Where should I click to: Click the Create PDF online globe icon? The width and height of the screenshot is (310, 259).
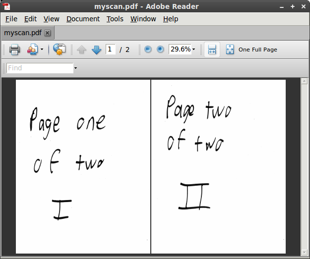point(59,50)
